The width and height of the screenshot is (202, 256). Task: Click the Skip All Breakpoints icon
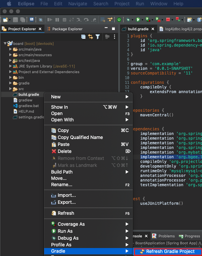point(41,20)
